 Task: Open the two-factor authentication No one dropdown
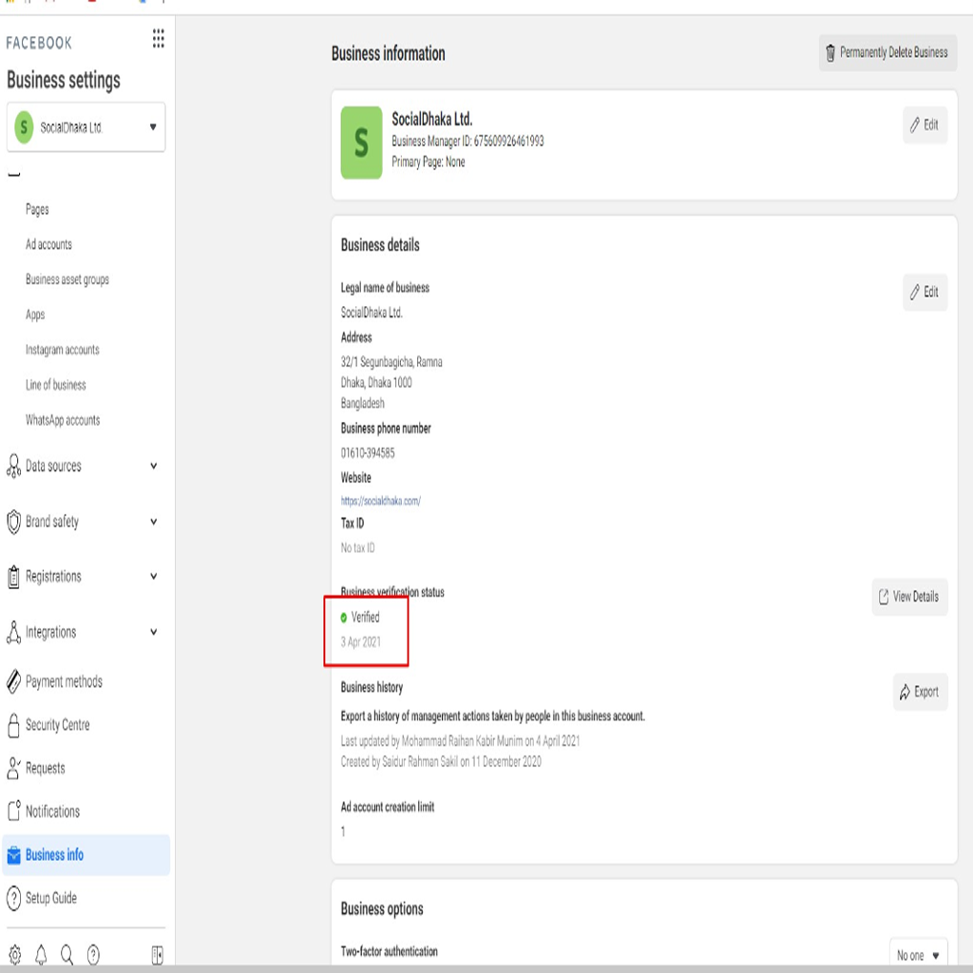click(919, 955)
